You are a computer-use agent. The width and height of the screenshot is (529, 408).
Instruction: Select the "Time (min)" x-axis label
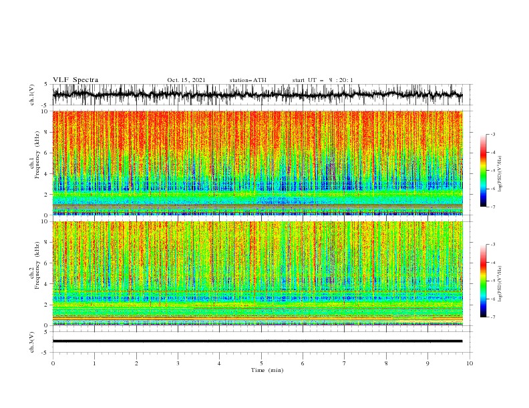pyautogui.click(x=267, y=370)
